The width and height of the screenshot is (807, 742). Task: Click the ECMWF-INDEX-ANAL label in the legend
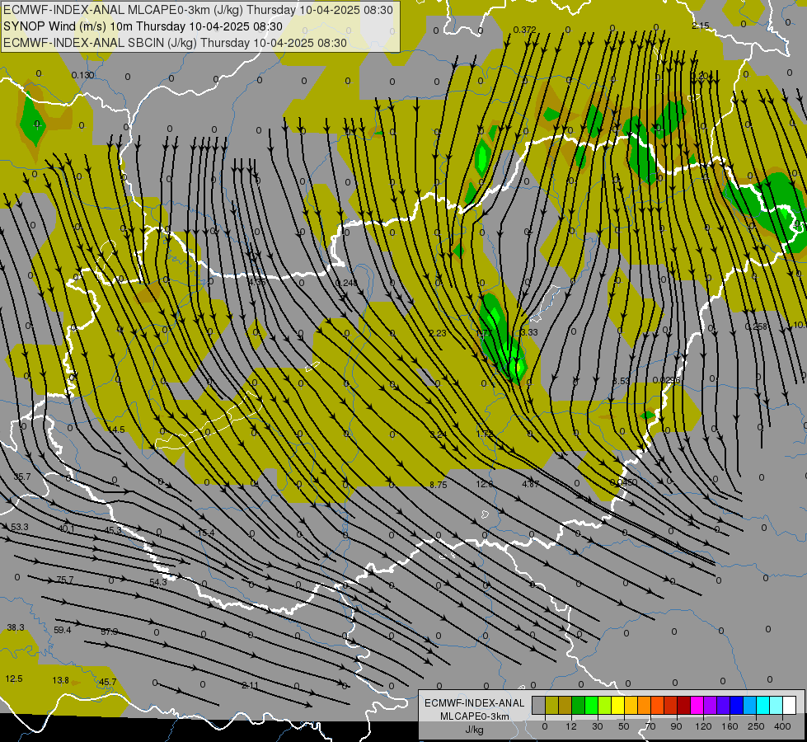tap(475, 703)
